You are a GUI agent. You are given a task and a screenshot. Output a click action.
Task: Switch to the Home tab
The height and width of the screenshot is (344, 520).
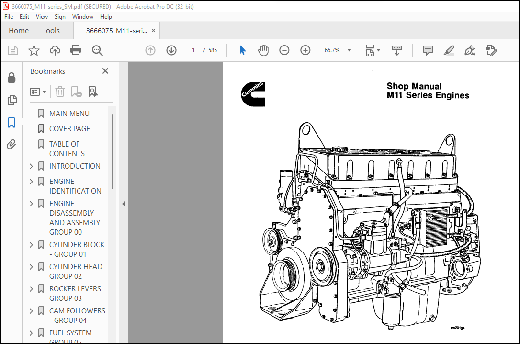pos(19,31)
